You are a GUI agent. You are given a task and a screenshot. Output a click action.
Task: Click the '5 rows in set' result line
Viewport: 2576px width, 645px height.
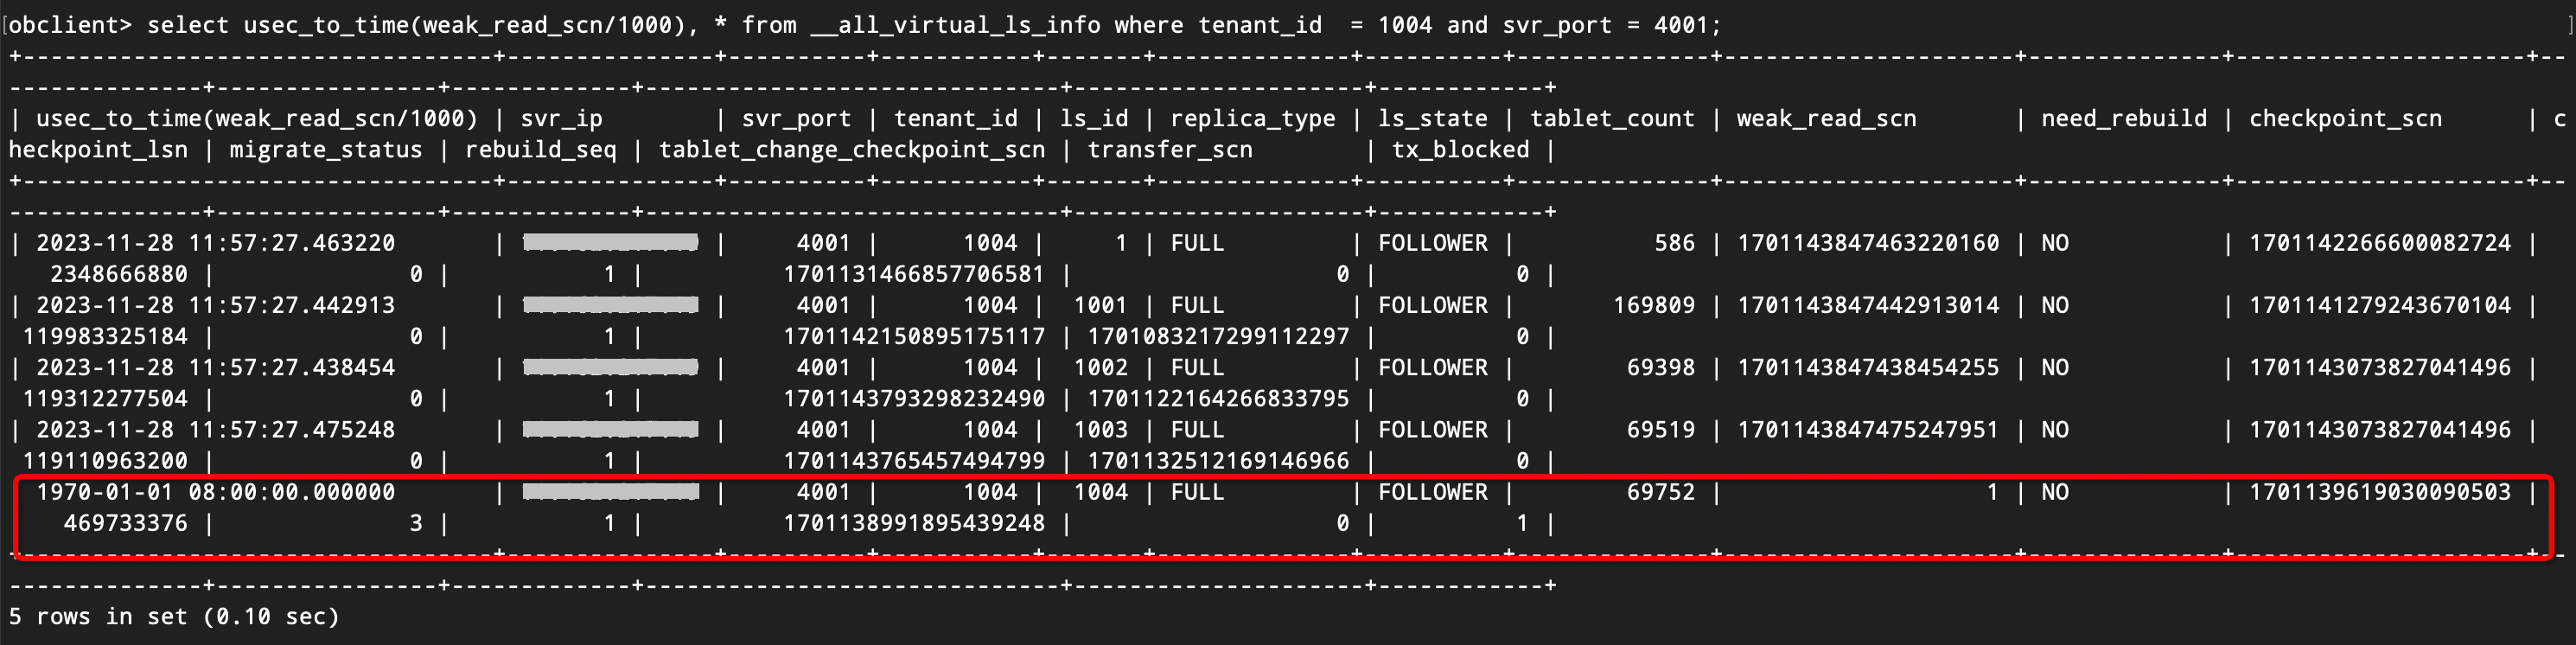point(174,617)
